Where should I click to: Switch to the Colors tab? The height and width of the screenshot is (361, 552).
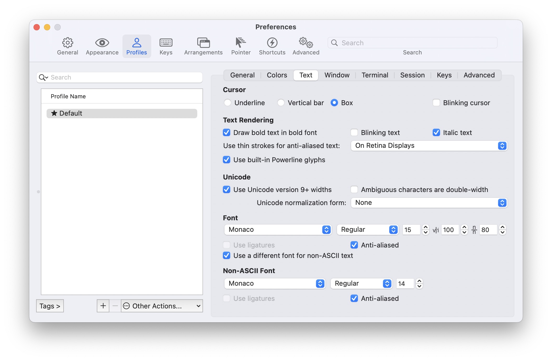coord(277,75)
